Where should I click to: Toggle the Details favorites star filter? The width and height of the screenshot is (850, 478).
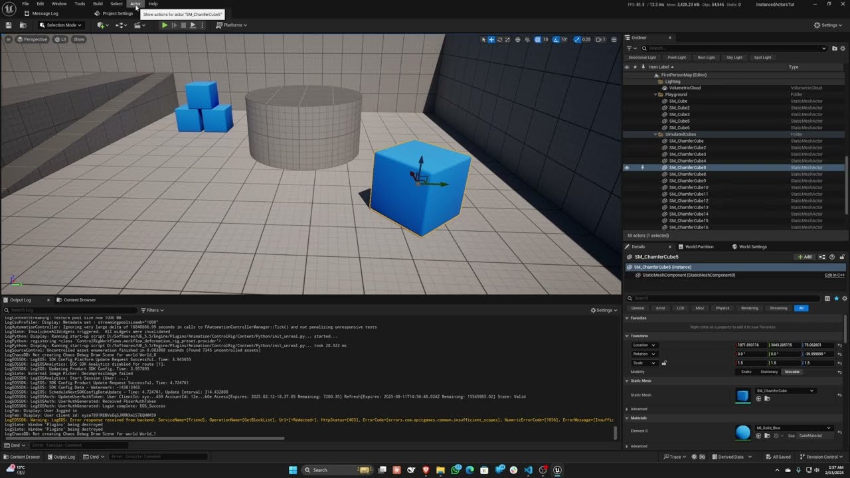click(x=836, y=299)
